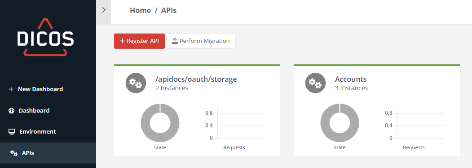Image resolution: width=472 pixels, height=168 pixels.
Task: Click the Register API button
Action: [x=139, y=41]
